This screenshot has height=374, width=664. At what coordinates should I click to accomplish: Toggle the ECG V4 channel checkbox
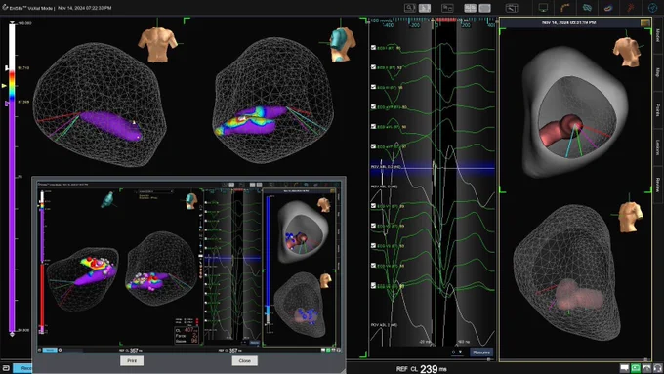[373, 266]
